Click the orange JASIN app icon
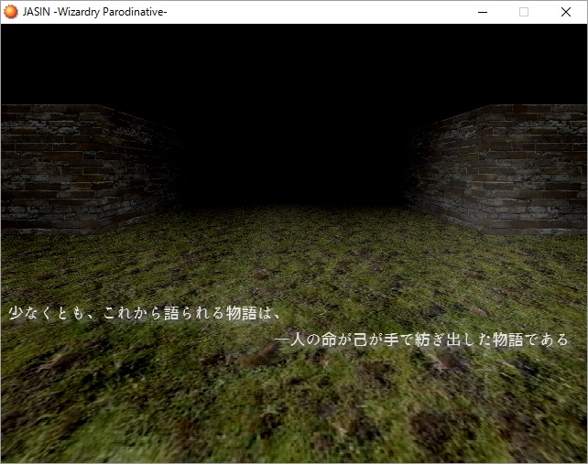This screenshot has height=464, width=588. tap(11, 12)
